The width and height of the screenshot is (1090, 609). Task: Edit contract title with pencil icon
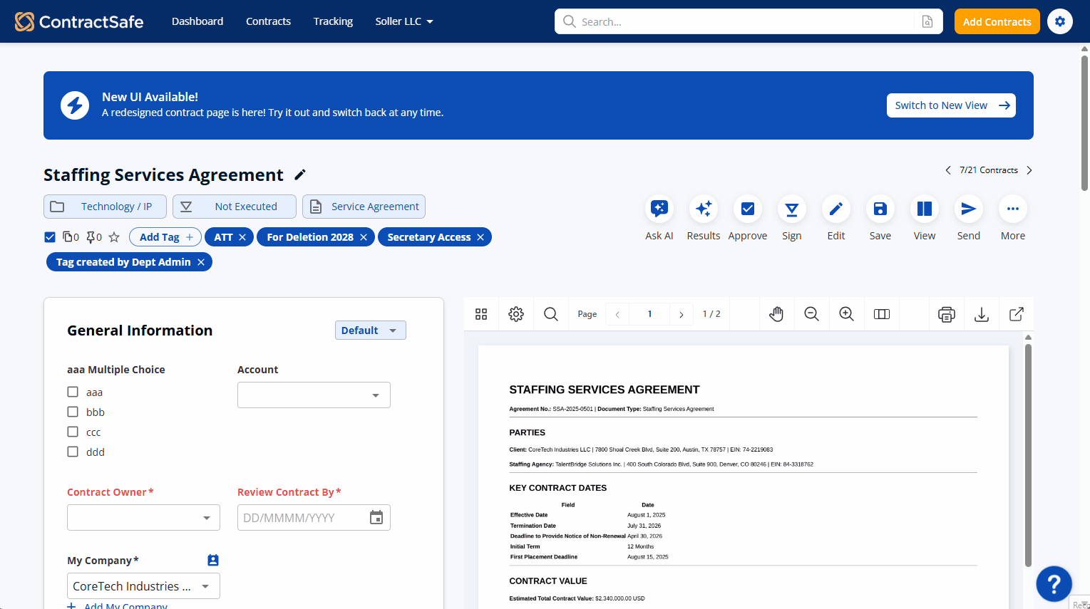click(x=300, y=175)
